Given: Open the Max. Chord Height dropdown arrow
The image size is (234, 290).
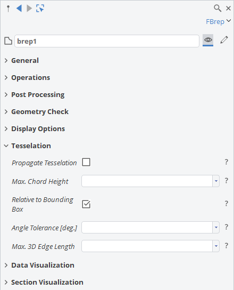Looking at the screenshot, I should [216, 181].
